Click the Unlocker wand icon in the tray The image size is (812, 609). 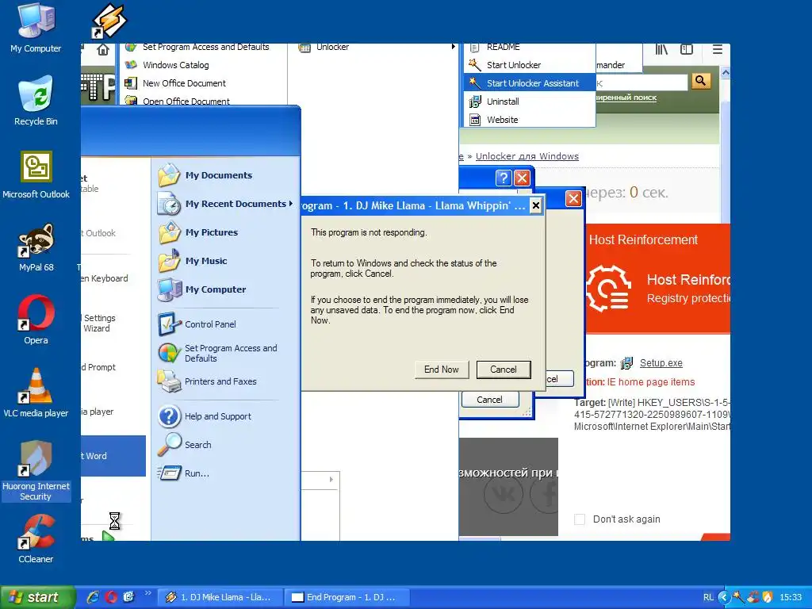(738, 597)
